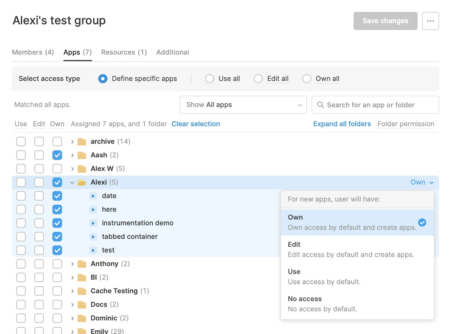Open the three-dots more options menu

(430, 21)
